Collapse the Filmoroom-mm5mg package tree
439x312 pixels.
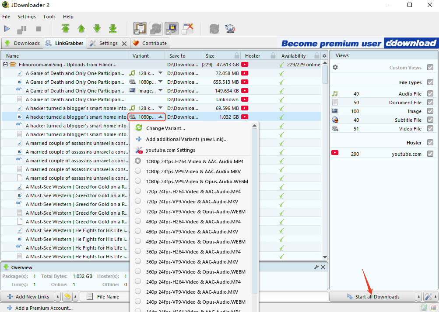[x=5, y=65]
